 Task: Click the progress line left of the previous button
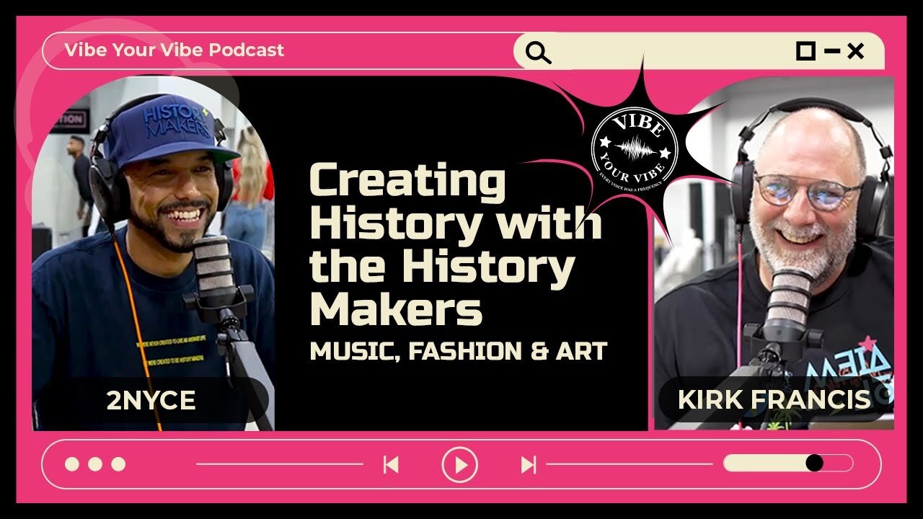[280, 464]
